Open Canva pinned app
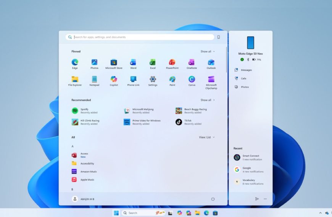 point(192,81)
